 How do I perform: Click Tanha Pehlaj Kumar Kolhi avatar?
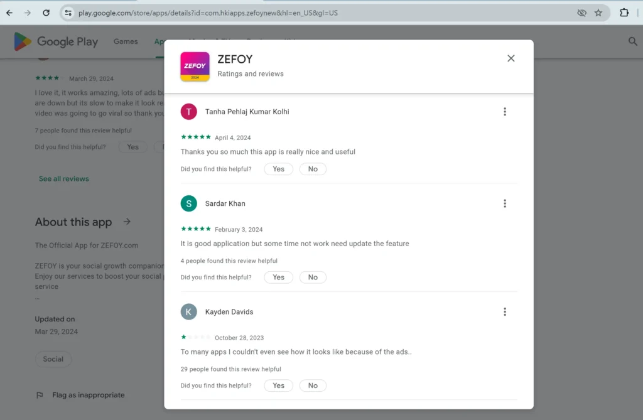188,112
